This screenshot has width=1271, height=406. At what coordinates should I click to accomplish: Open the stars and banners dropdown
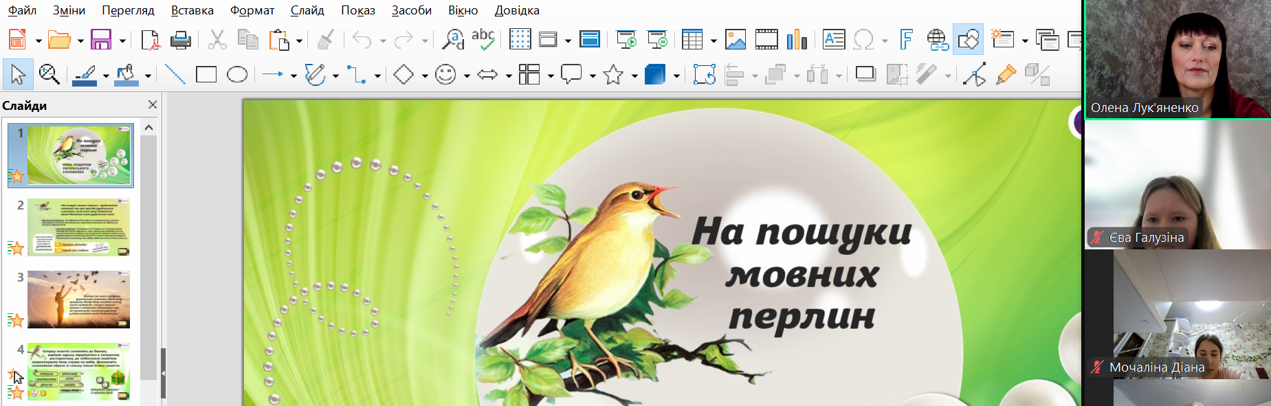[x=634, y=75]
